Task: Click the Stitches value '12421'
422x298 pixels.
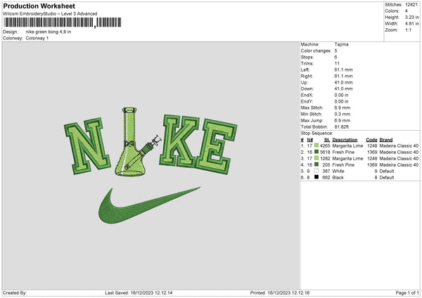Action: pyautogui.click(x=411, y=5)
